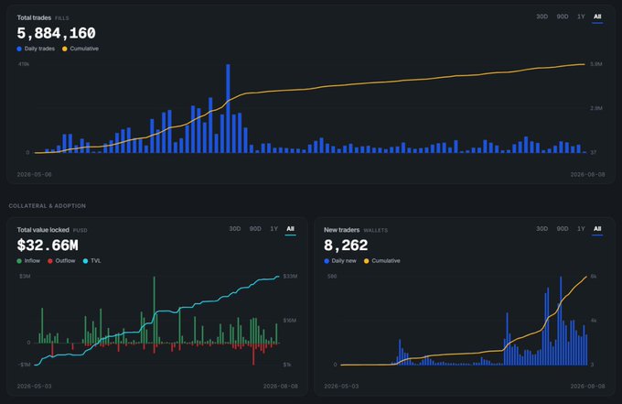The image size is (622, 404).
Task: Toggle Outflow legend series
Action: point(61,260)
